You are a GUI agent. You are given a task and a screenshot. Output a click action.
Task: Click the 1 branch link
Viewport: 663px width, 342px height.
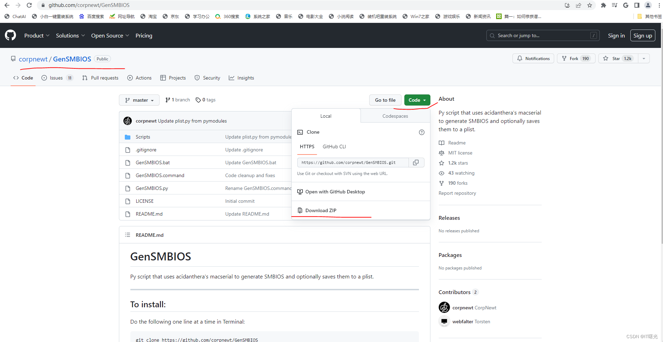pos(178,100)
